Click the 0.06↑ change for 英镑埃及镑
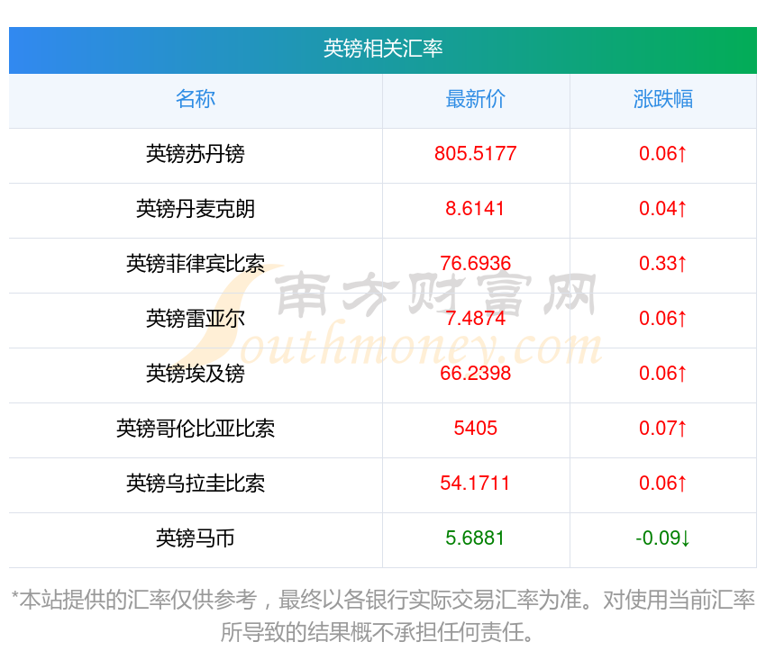The width and height of the screenshot is (766, 660). pyautogui.click(x=663, y=374)
